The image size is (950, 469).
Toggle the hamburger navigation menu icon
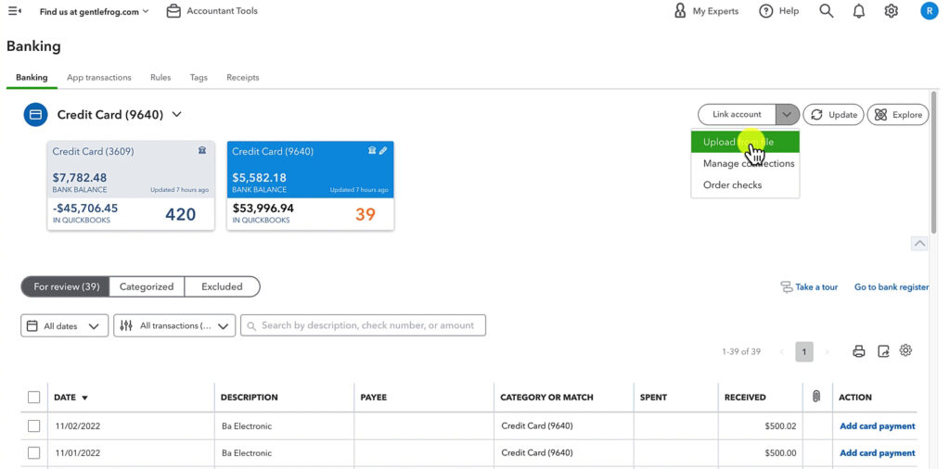[15, 11]
